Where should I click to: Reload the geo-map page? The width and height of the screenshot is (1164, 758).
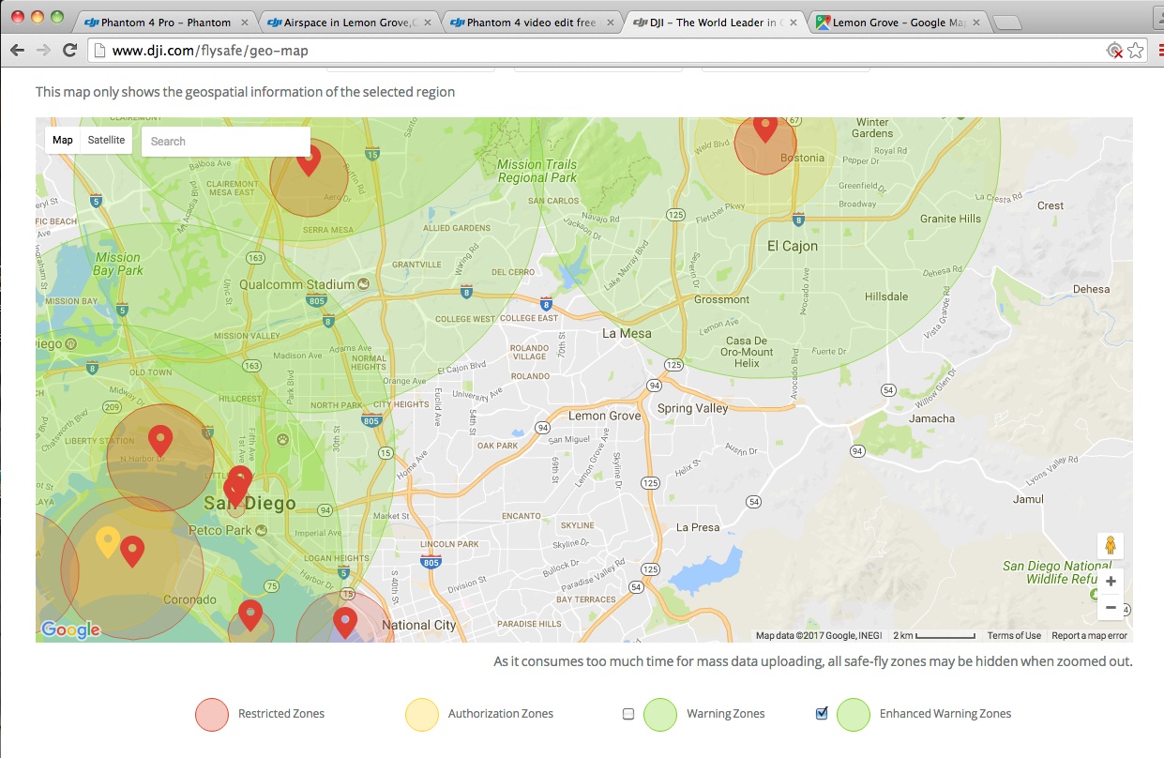point(68,50)
